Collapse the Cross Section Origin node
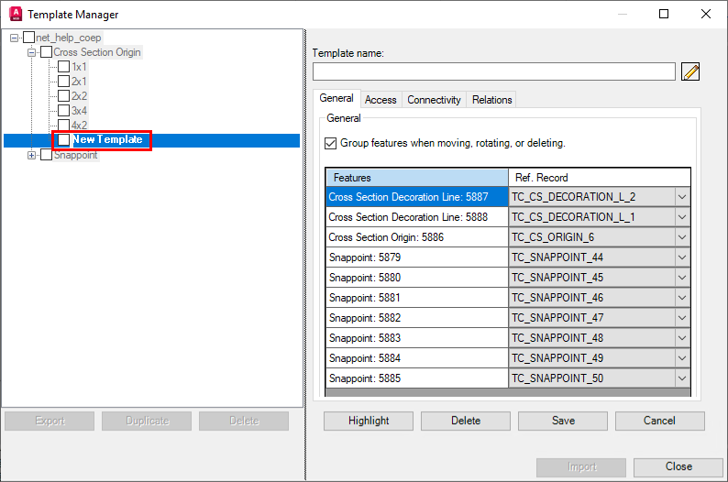728x482 pixels. (x=32, y=52)
